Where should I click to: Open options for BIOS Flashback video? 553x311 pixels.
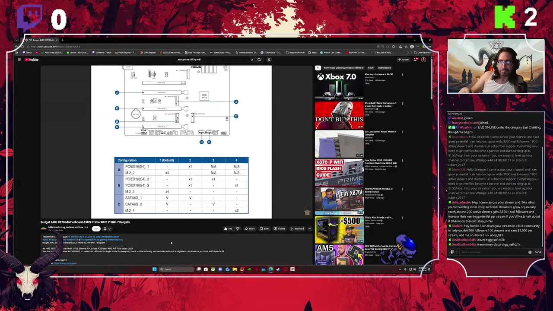tap(402, 160)
